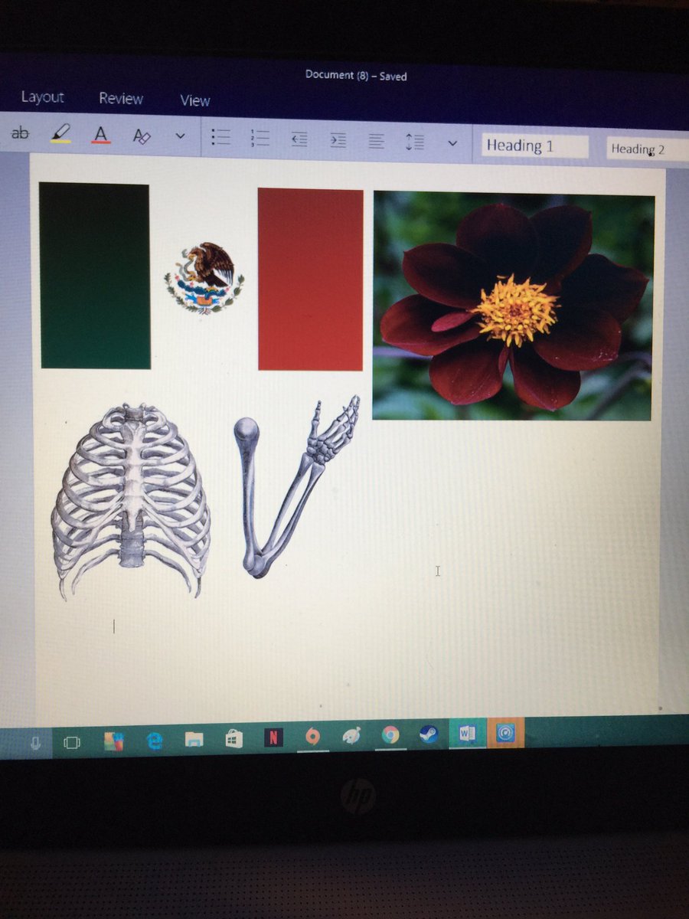Viewport: 689px width, 919px height.
Task: Select the skeleton arm illustration
Action: (x=296, y=486)
